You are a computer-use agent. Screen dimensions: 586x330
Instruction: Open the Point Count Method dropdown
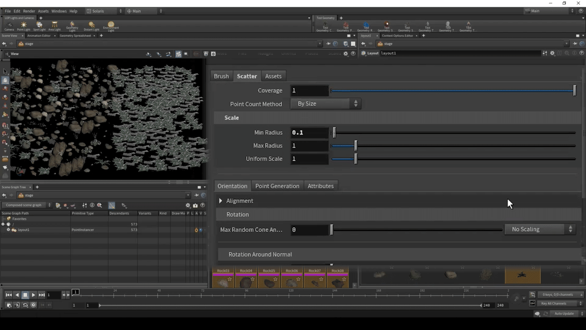coord(325,104)
